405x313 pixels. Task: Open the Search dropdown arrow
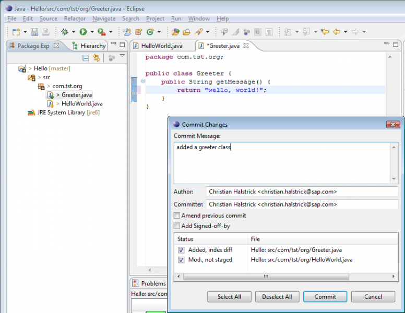click(207, 32)
